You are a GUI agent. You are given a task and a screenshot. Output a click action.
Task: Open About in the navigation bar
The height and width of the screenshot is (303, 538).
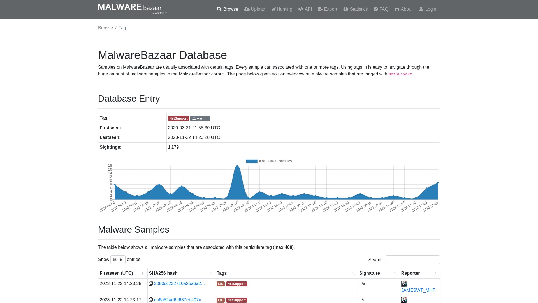click(x=403, y=9)
